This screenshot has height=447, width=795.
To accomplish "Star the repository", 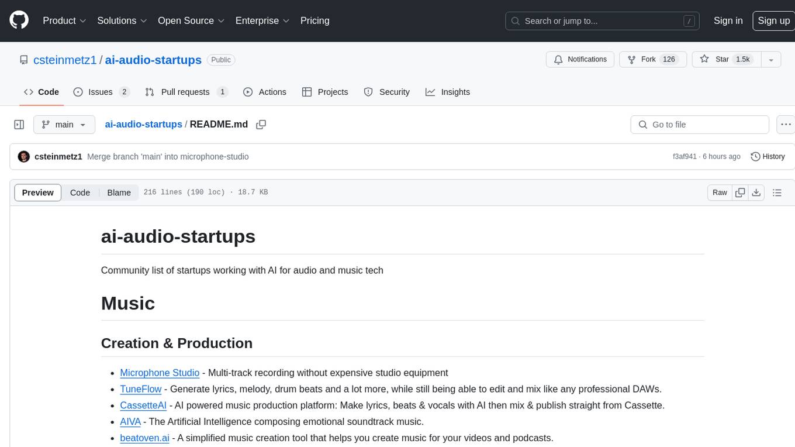I will coord(726,60).
